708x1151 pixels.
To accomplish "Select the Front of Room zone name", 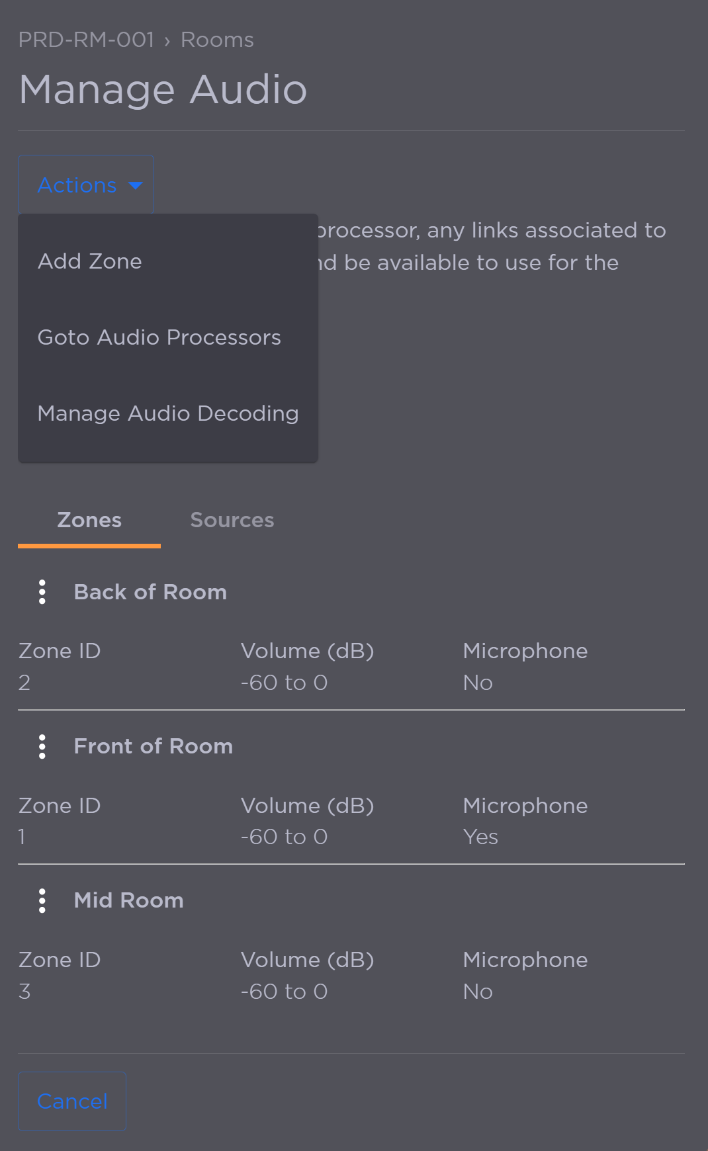I will pos(153,746).
